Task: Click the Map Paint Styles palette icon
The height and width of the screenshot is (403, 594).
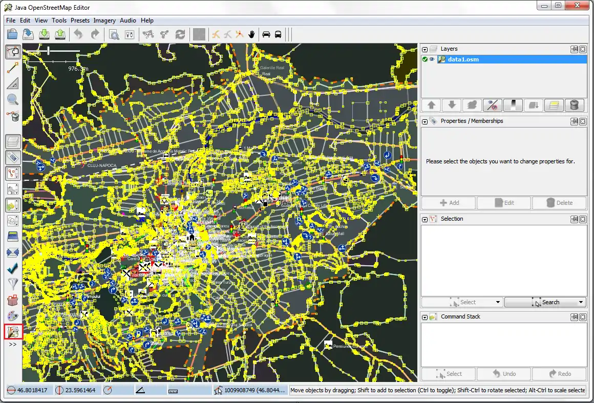Action: (13, 316)
